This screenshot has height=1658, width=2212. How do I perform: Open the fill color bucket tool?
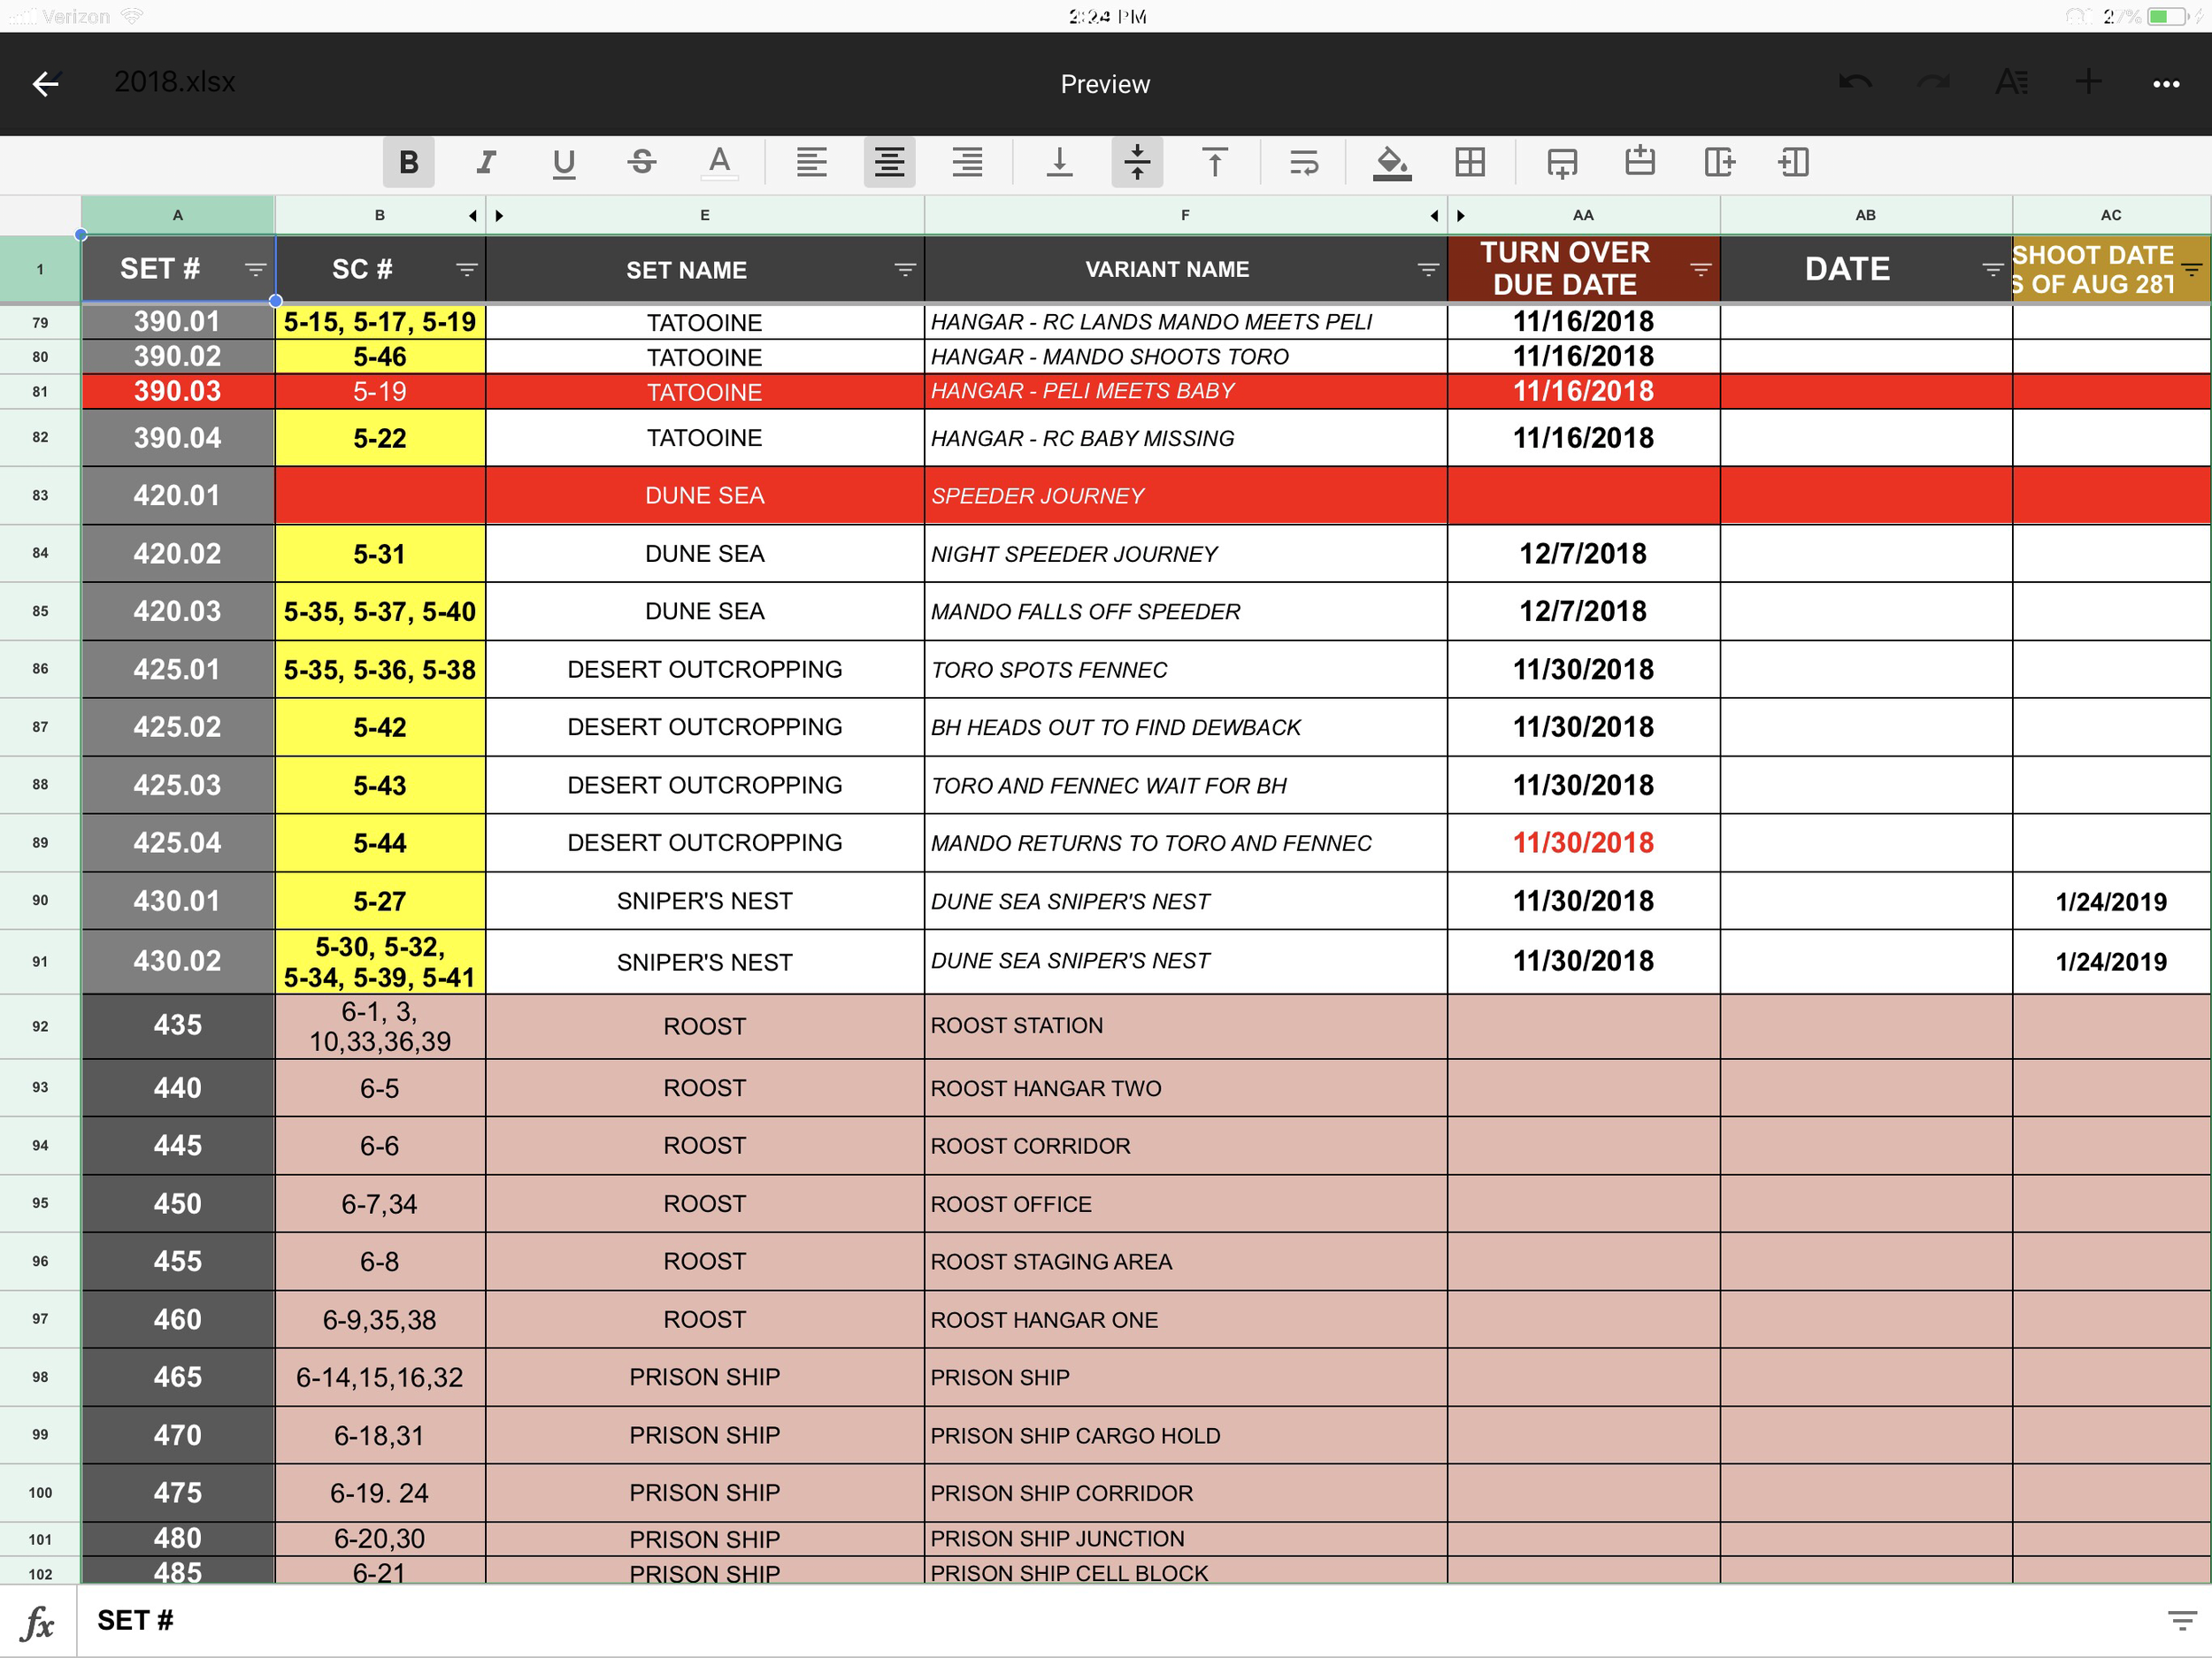(1391, 162)
